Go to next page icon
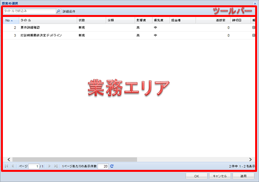The image size is (259, 182). point(49,166)
